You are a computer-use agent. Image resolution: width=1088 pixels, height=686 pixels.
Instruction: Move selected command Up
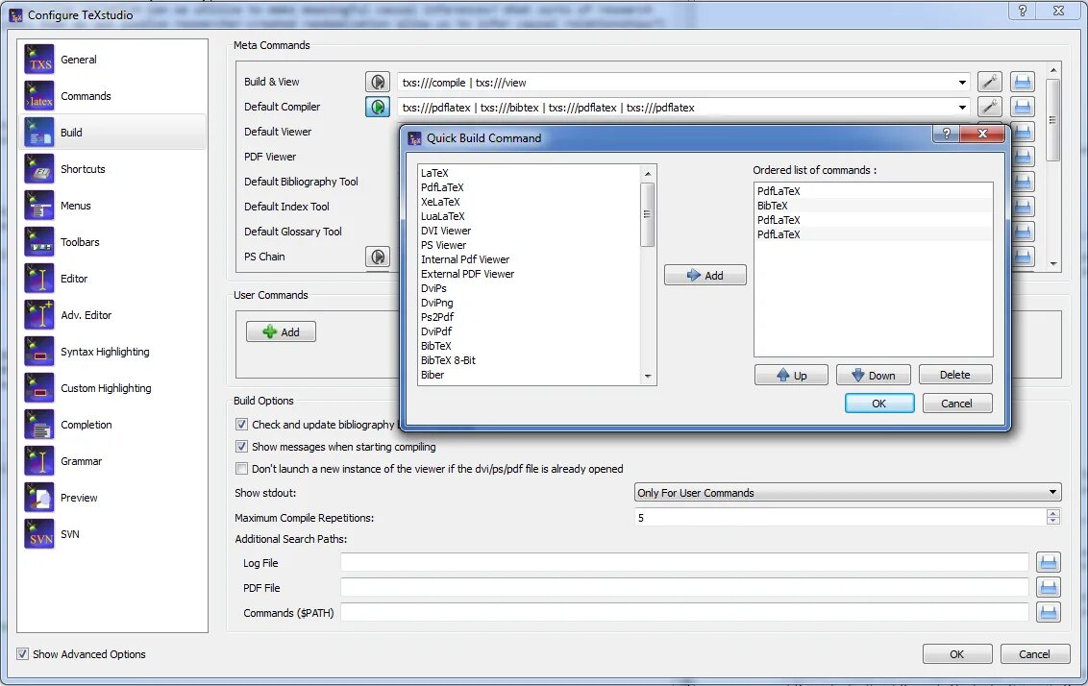click(791, 376)
